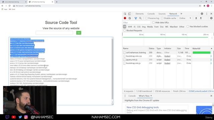Filter requests by XHR
The height and width of the screenshot is (120, 214).
(130, 27)
